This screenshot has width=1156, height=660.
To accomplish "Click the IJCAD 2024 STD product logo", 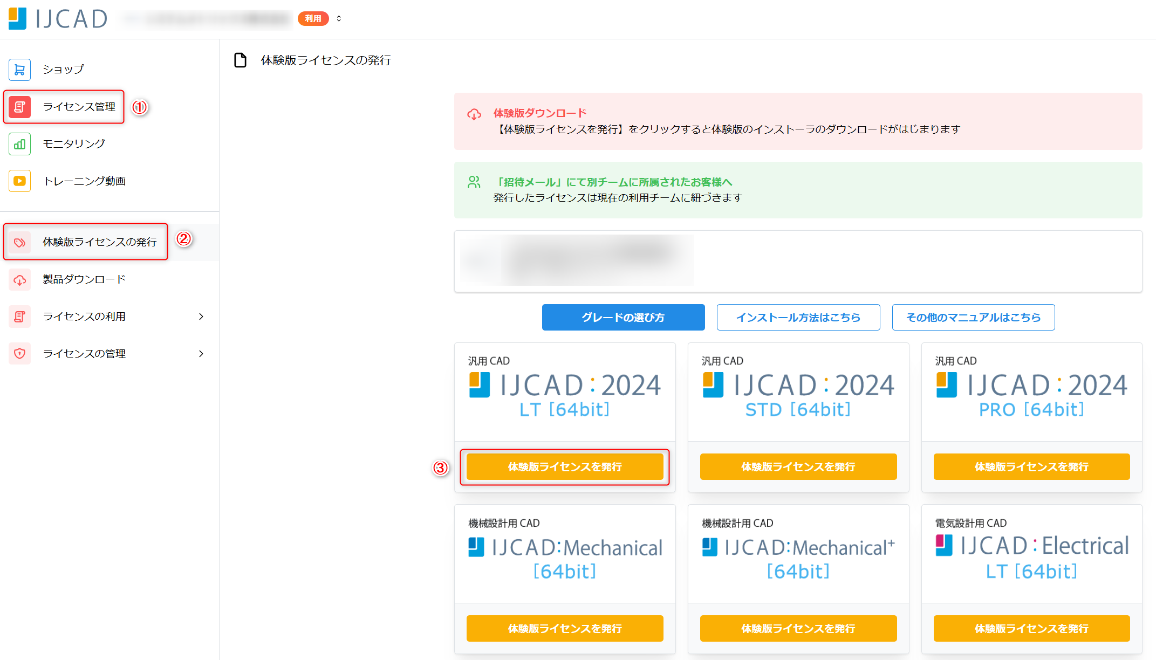I will point(798,395).
